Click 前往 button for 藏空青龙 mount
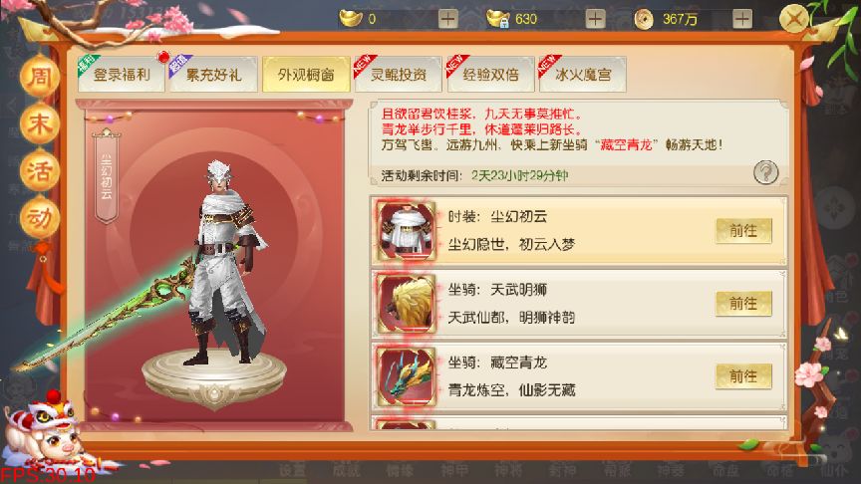 pos(743,376)
